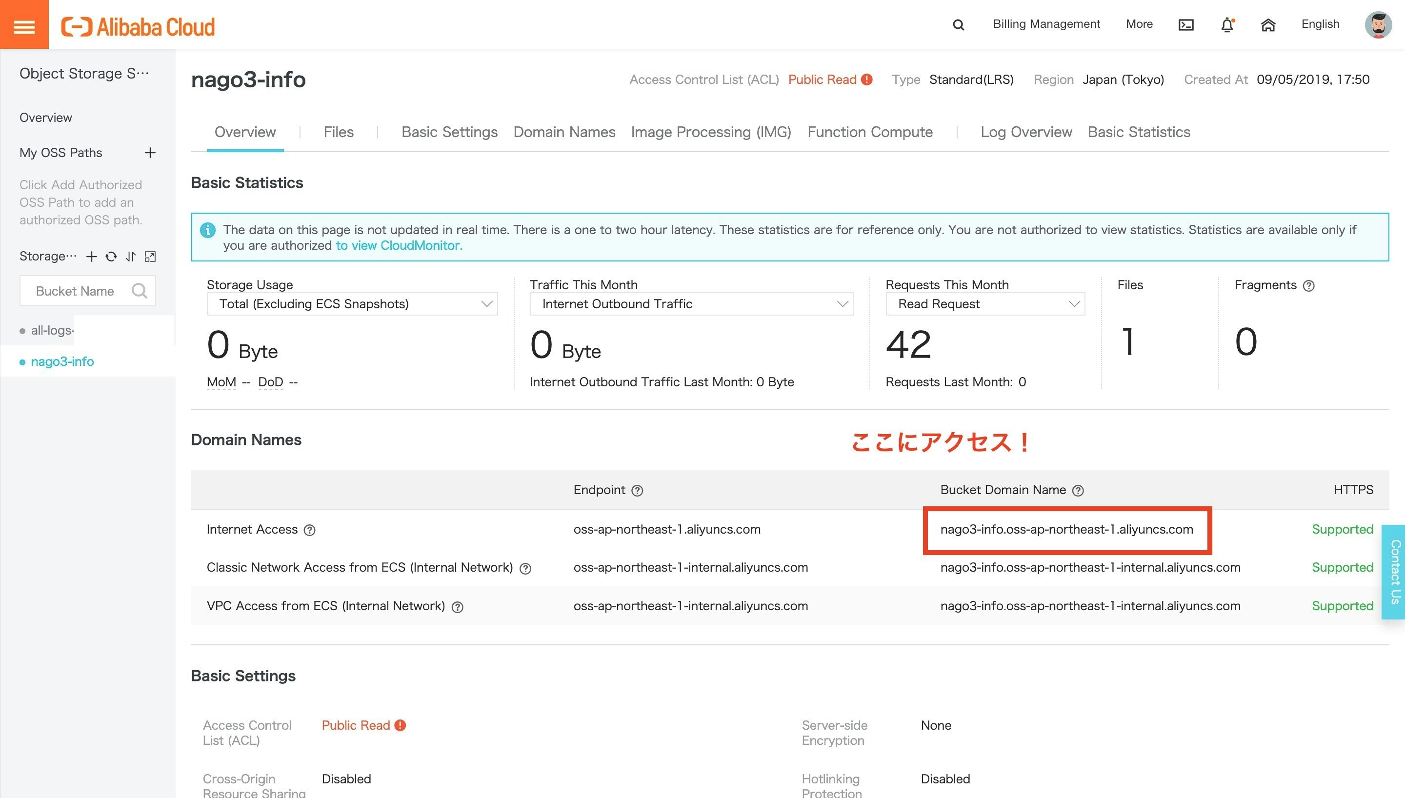
Task: Open Image Processing (IMG) tab
Action: point(711,132)
